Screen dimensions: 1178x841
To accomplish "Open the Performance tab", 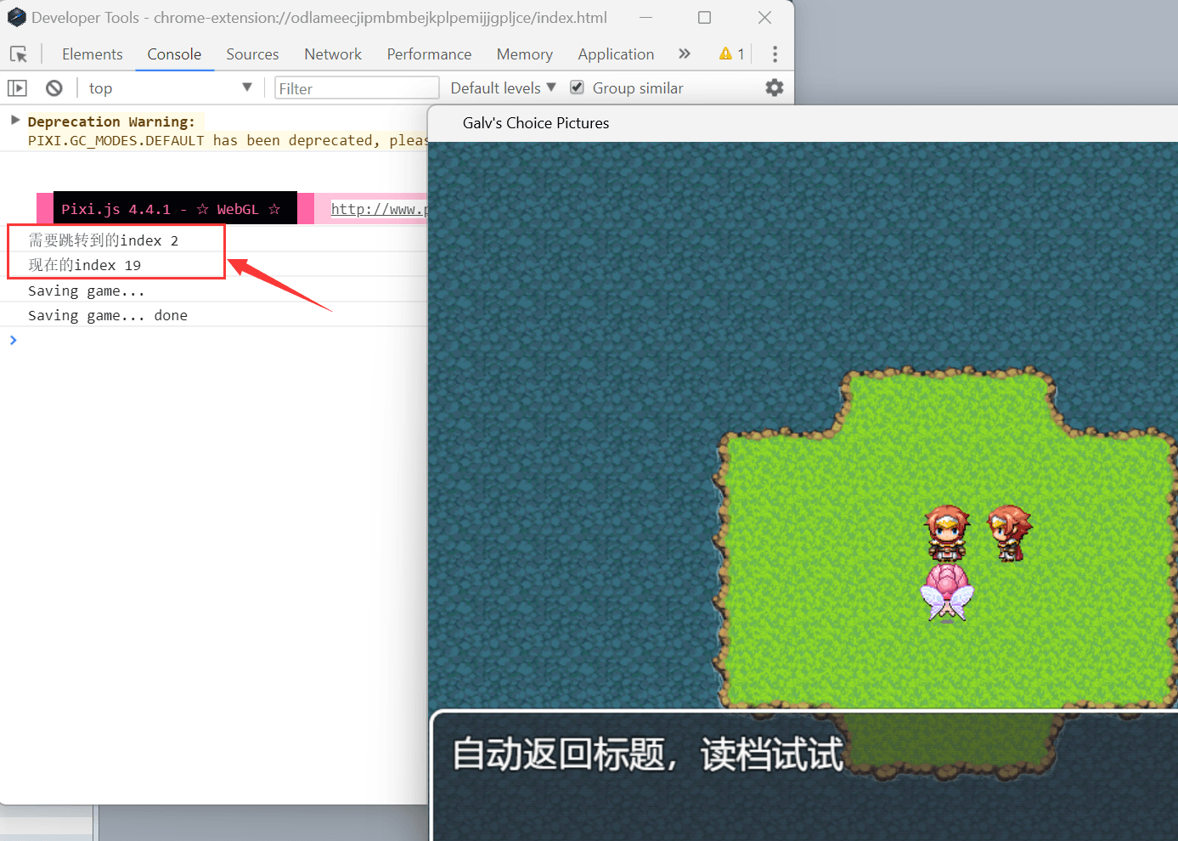I will point(429,54).
